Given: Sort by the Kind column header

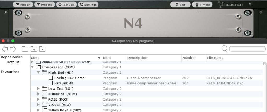Looking at the screenshot, I should coord(114,58).
